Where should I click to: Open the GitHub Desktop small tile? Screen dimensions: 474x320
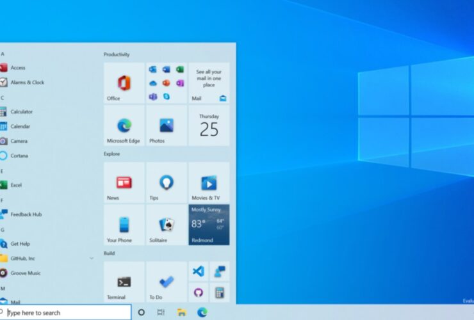[199, 292]
